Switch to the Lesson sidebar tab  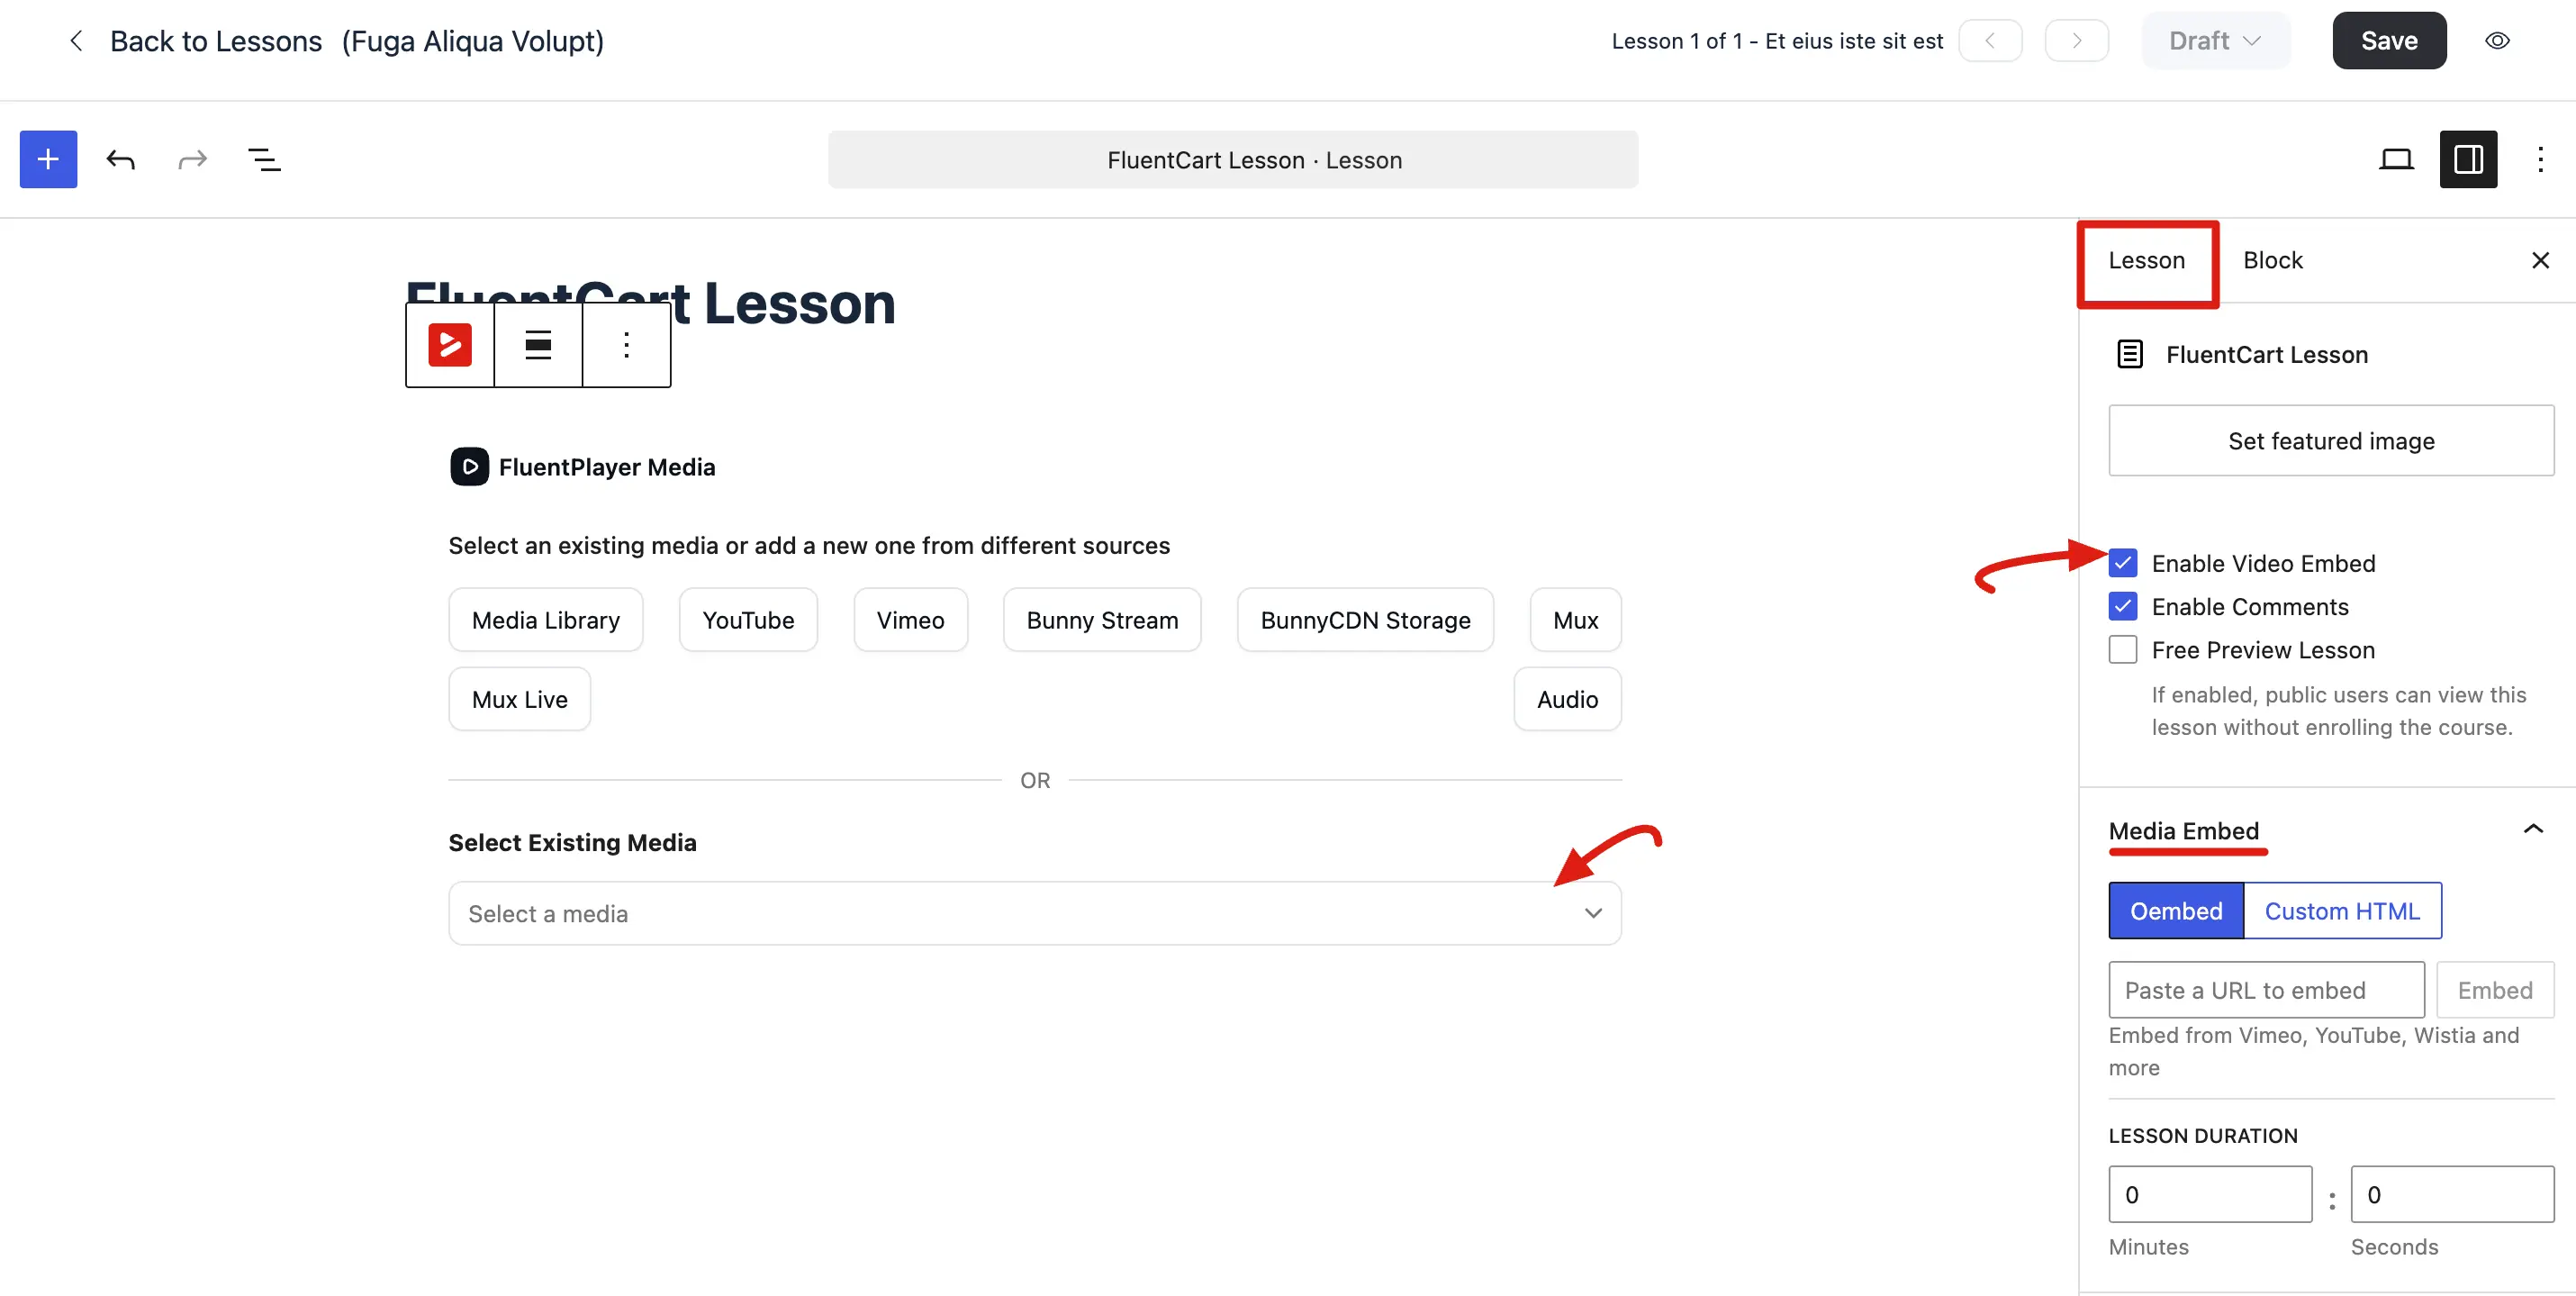pos(2146,260)
